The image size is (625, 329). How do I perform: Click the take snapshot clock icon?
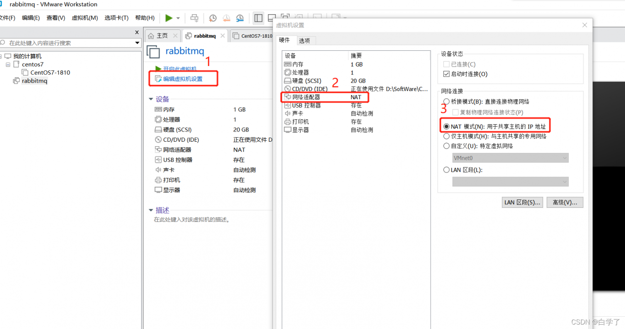coord(213,18)
